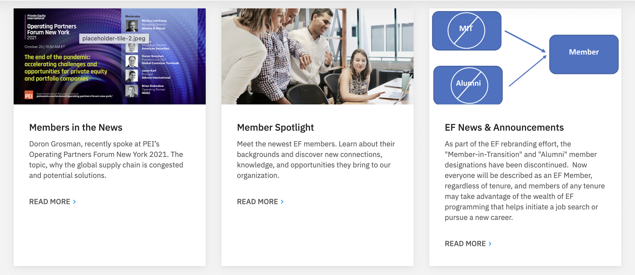Image resolution: width=635 pixels, height=275 pixels.
Task: Click the chevron beside Member Spotlight READ MORE
Action: (282, 202)
